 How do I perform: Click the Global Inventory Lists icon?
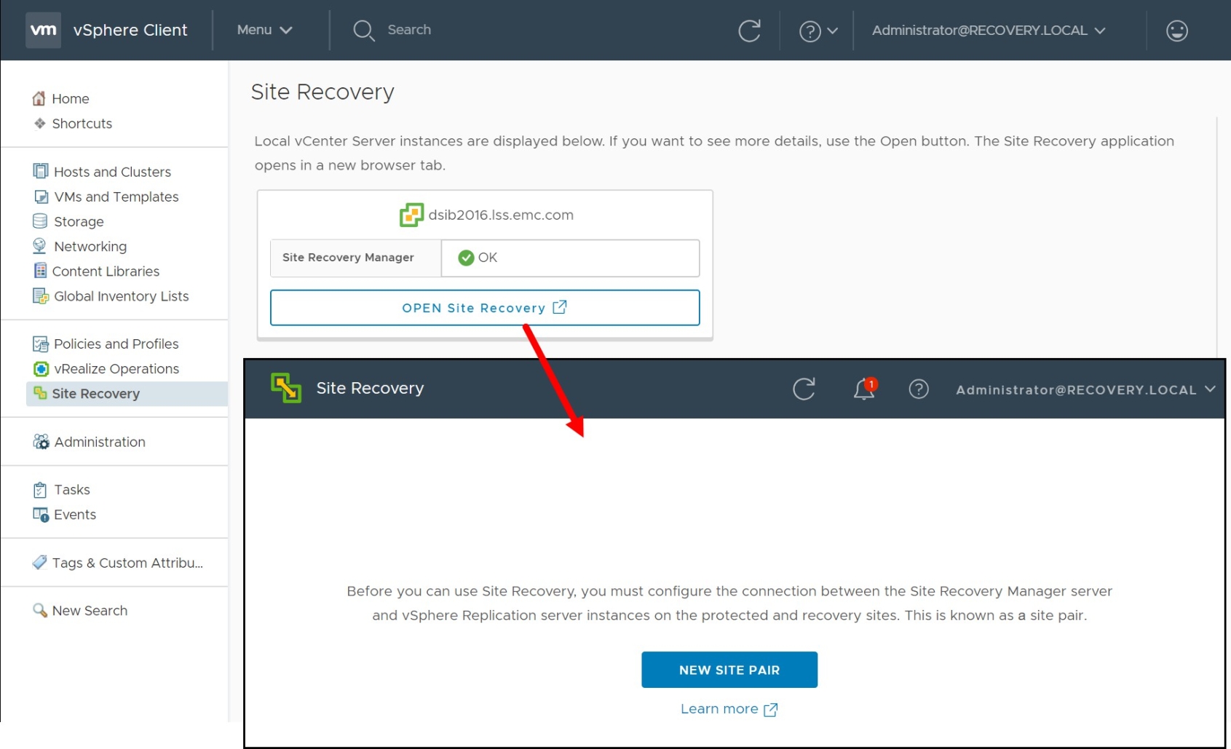pos(41,296)
